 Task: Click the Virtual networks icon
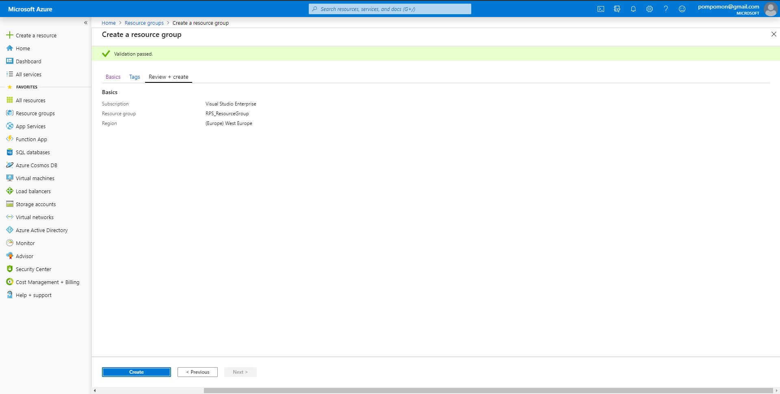(10, 217)
